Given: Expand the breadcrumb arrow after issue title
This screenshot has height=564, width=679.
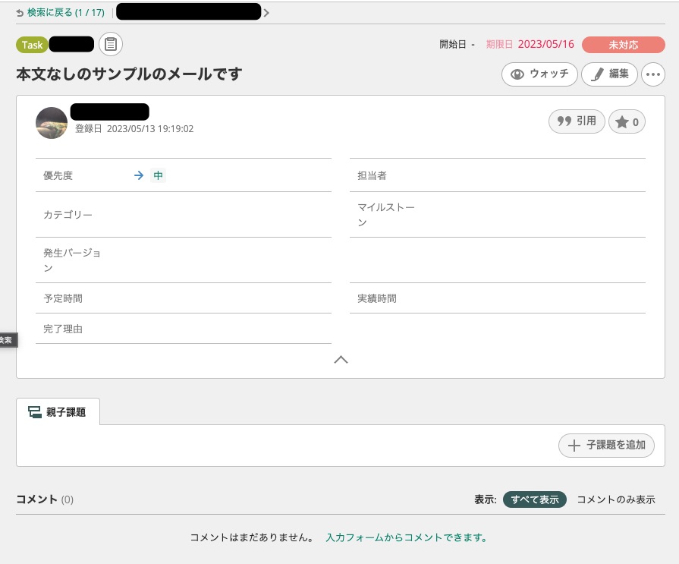Looking at the screenshot, I should tap(266, 13).
